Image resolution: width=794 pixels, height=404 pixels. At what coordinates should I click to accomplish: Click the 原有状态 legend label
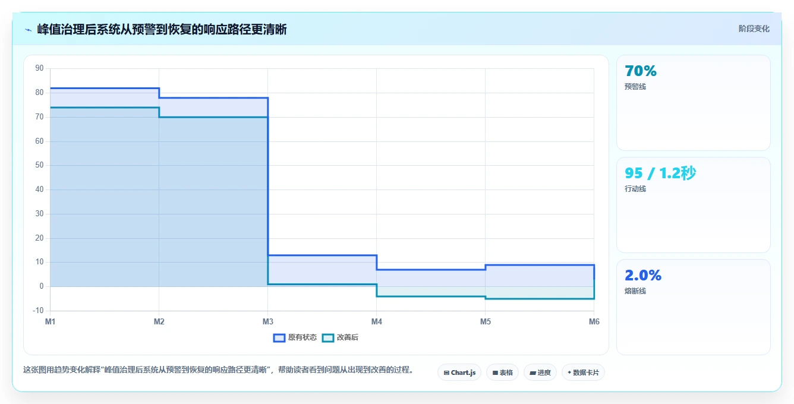[x=303, y=337]
